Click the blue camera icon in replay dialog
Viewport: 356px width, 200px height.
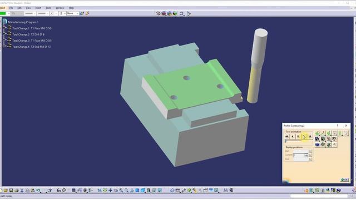click(317, 144)
